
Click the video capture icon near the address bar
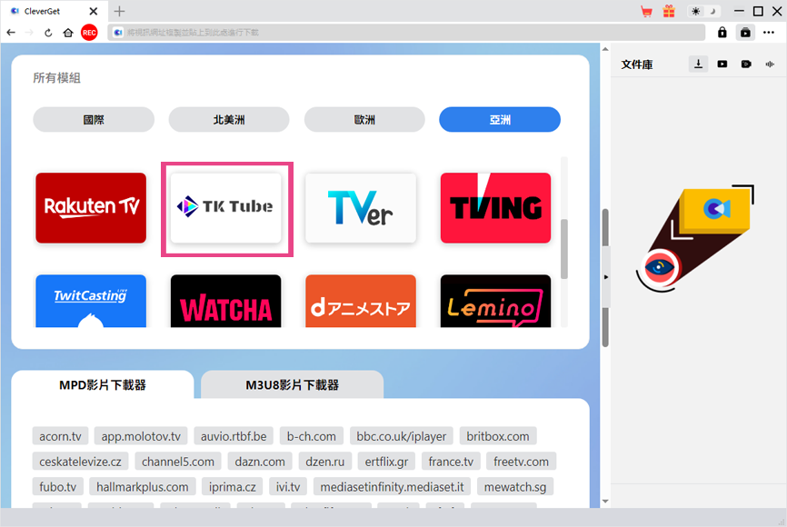744,32
